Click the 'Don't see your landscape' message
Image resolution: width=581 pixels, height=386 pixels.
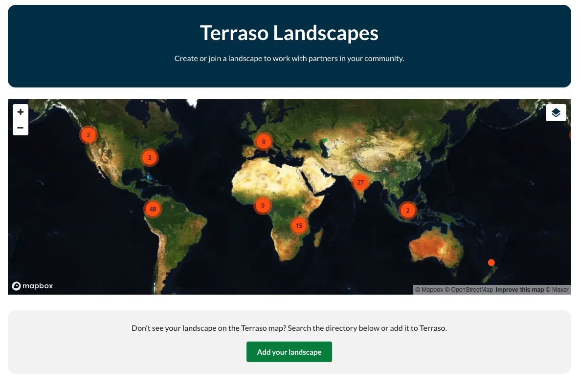[x=289, y=328]
